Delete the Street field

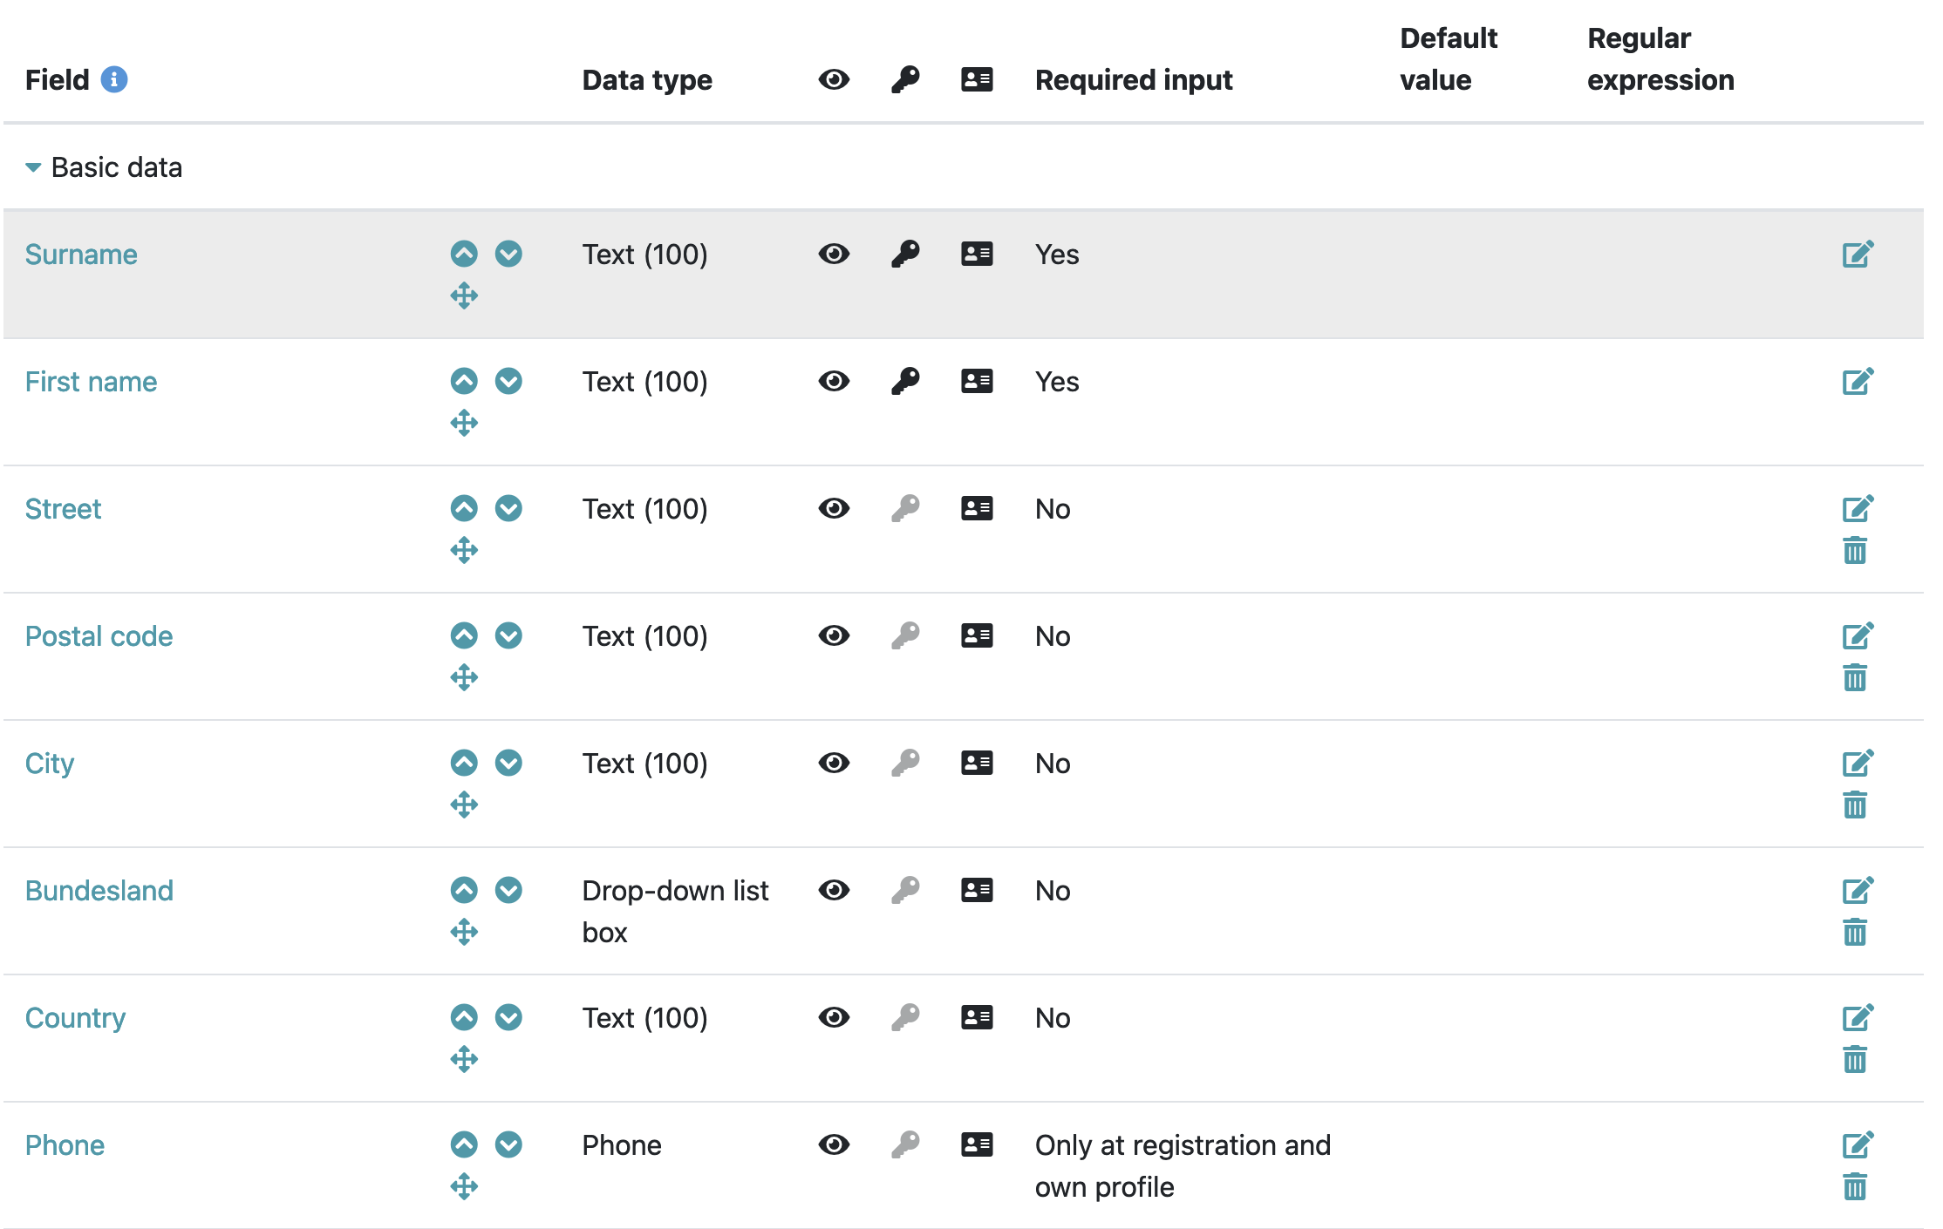[x=1855, y=551]
